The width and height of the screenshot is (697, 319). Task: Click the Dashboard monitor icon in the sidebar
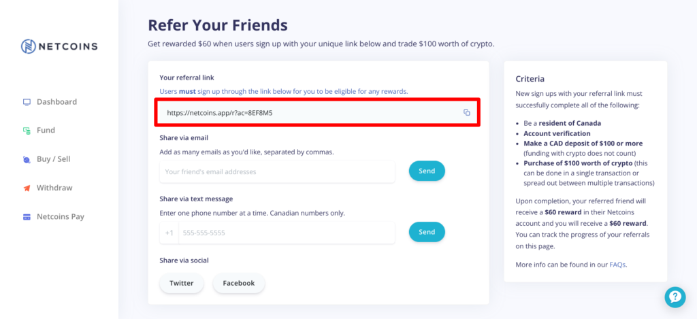click(27, 102)
